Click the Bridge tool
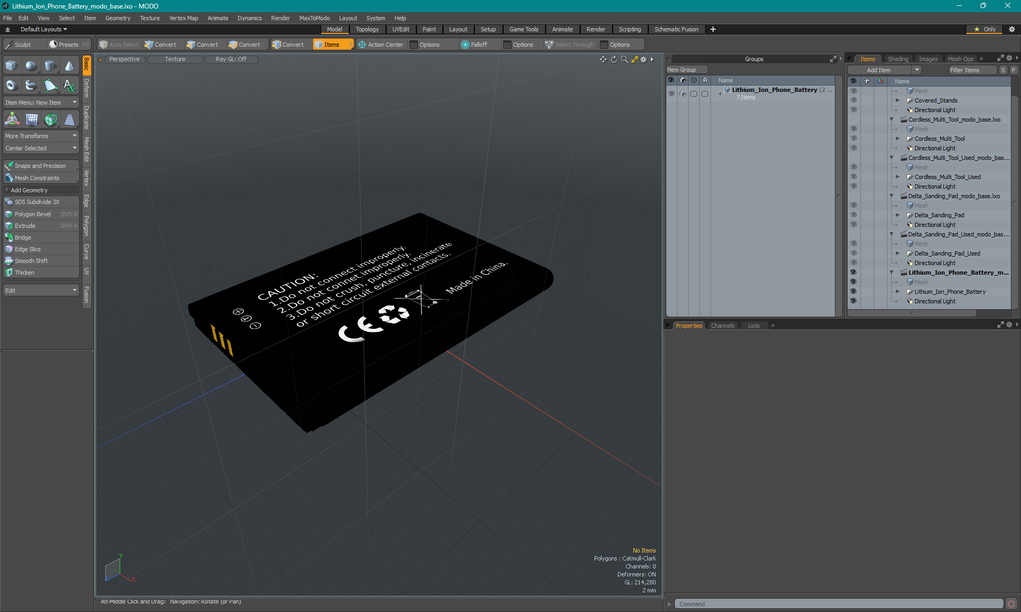The height and width of the screenshot is (612, 1021). [41, 237]
